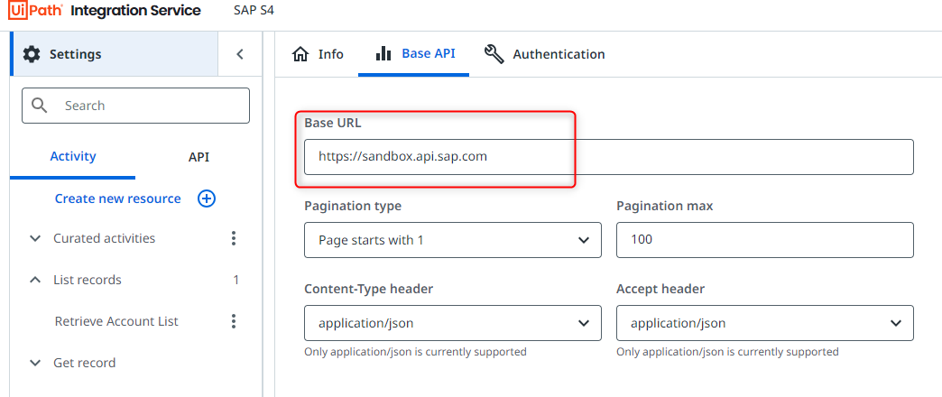Click Create new resource link
The width and height of the screenshot is (942, 397).
pos(117,198)
